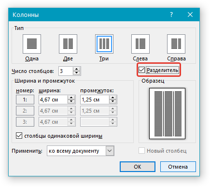Click the Число столбцов label
Image resolution: width=210 pixels, height=187 pixels.
[33, 71]
